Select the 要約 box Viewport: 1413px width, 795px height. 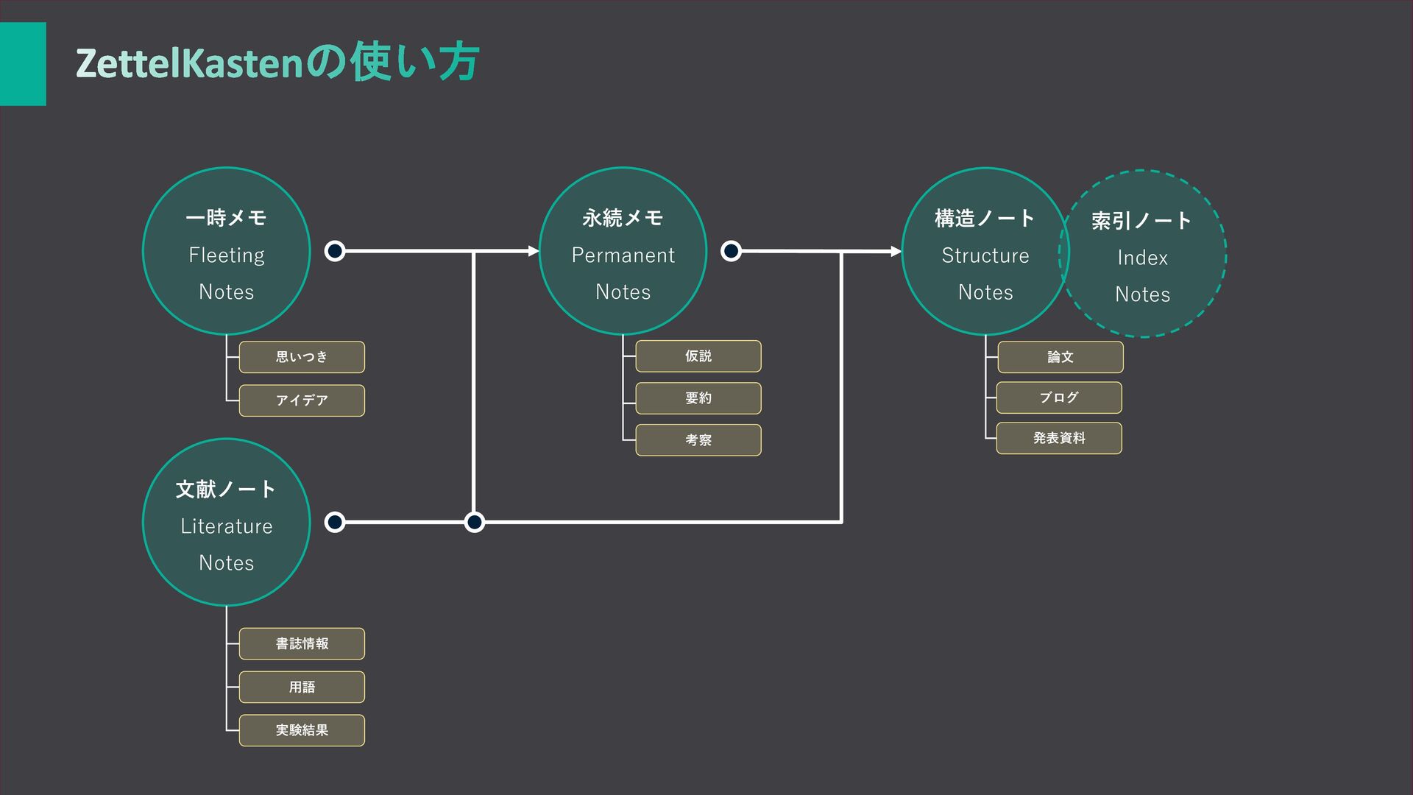coord(698,398)
